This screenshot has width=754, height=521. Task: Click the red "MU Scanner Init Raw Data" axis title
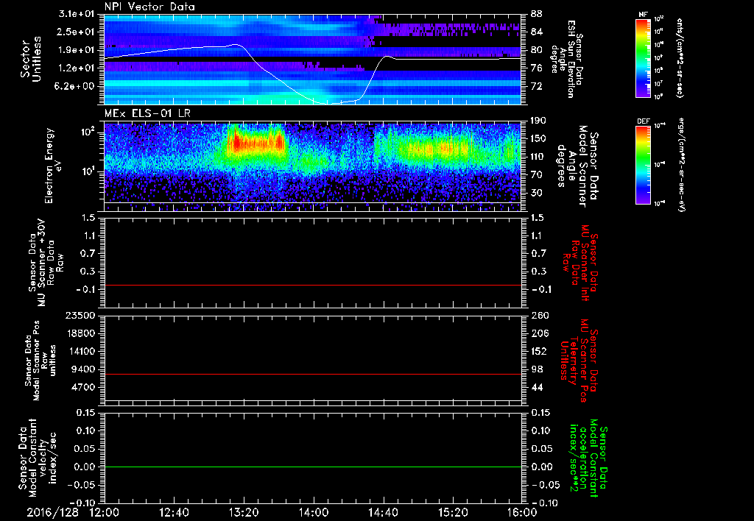[579, 263]
